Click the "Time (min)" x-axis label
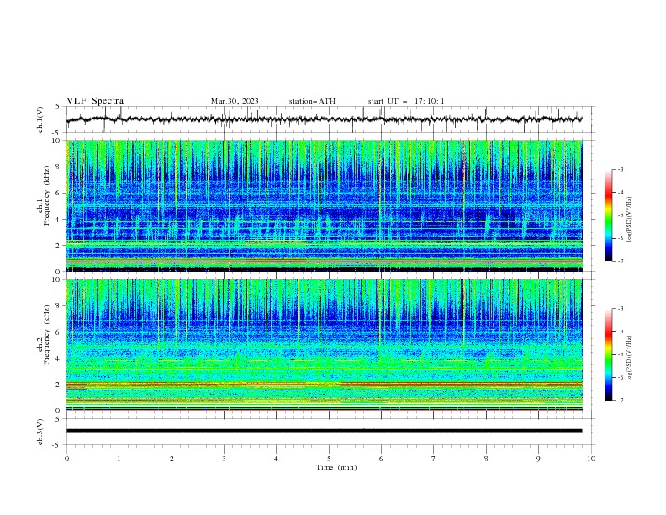 336,467
